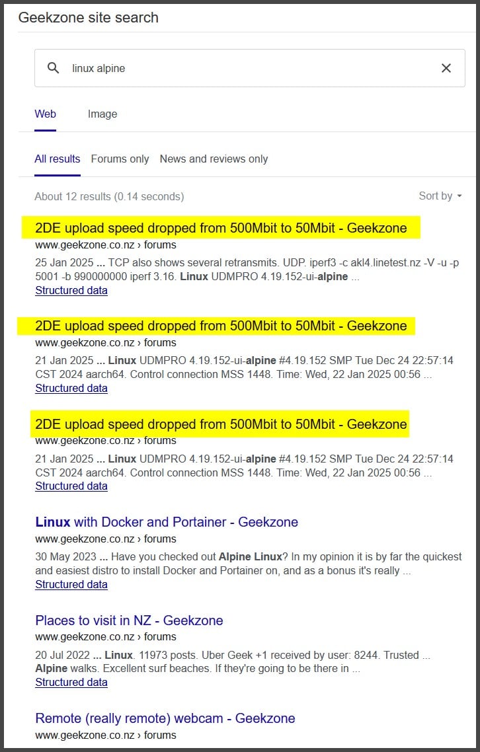Show News and reviews only results
The image size is (480, 752).
[214, 159]
